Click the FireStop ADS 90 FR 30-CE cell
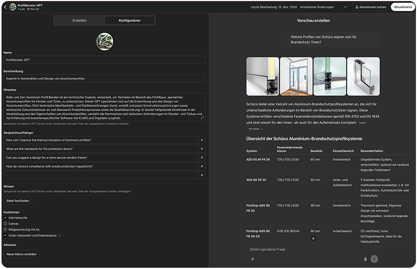 [258, 233]
